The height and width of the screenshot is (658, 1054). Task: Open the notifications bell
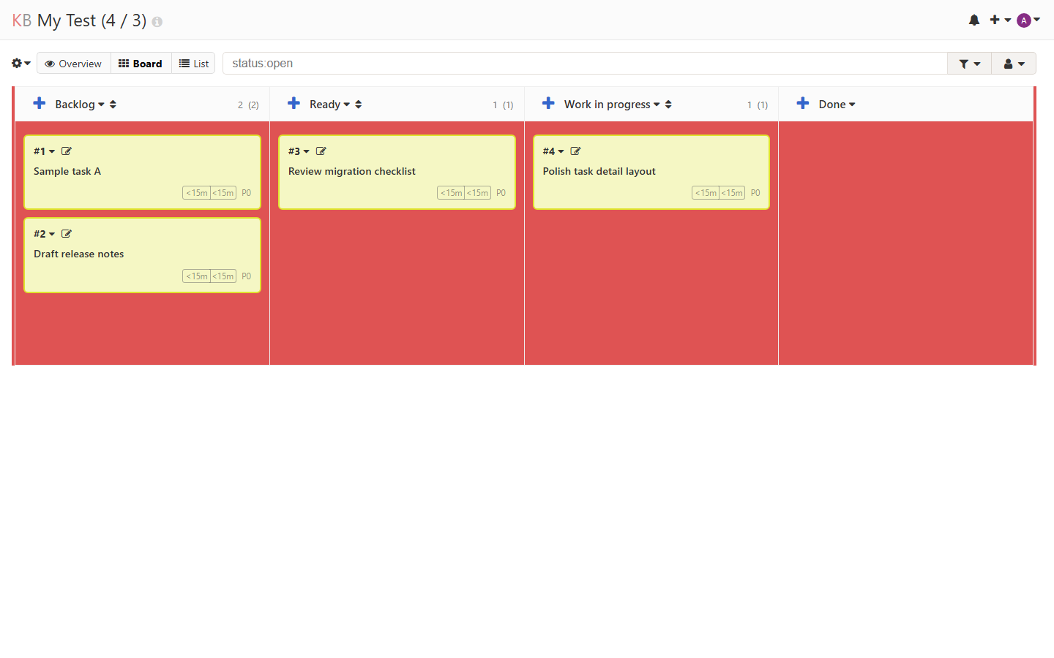(973, 20)
